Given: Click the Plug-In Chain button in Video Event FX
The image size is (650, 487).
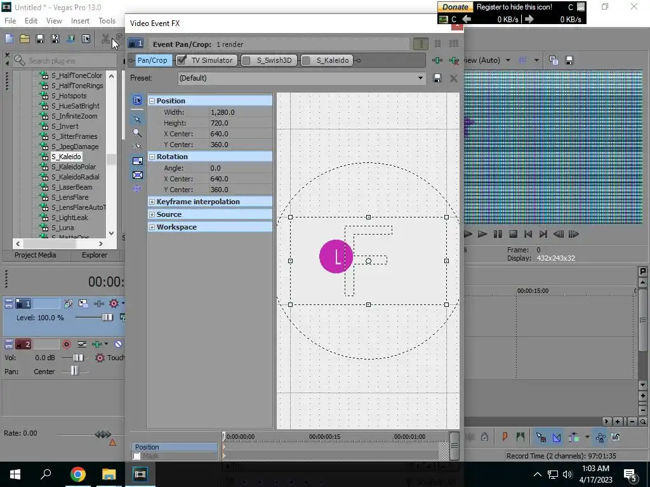Looking at the screenshot, I should (437, 60).
